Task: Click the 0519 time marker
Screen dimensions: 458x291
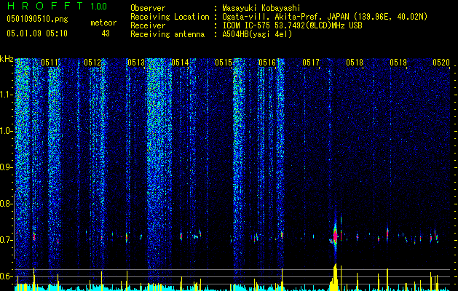Action: 398,63
